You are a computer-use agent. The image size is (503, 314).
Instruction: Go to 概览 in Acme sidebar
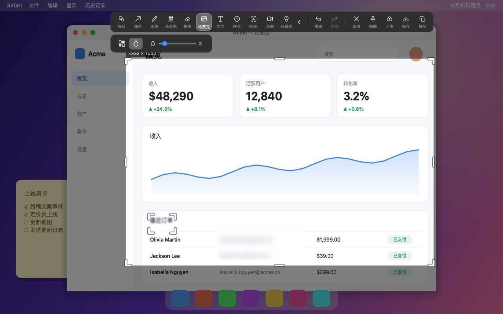100,78
